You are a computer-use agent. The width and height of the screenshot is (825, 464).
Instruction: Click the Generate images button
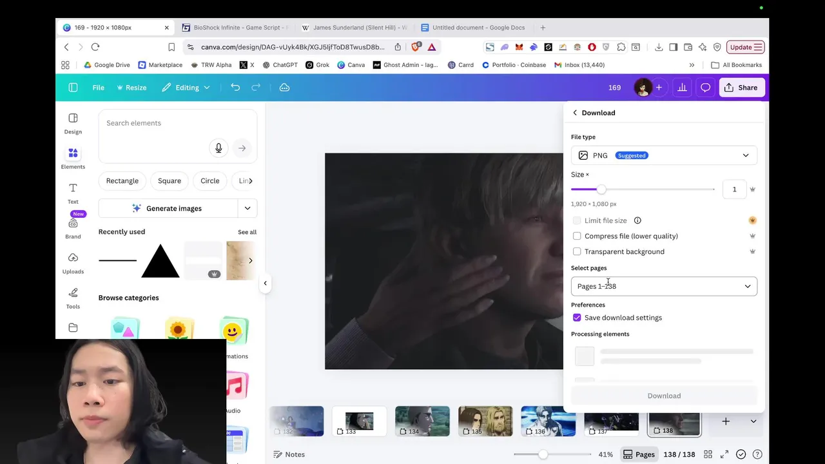(168, 208)
